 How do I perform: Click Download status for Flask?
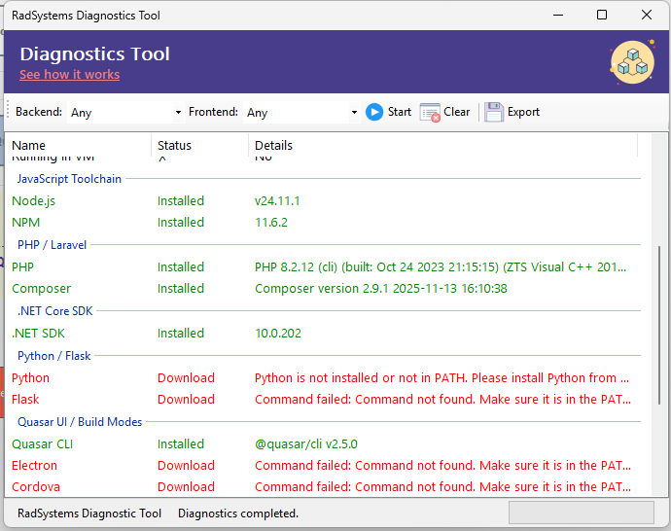point(186,400)
